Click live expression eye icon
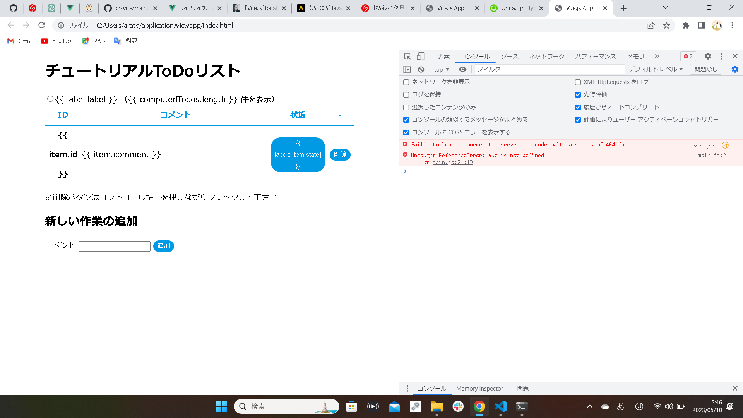Image resolution: width=743 pixels, height=418 pixels. point(462,69)
